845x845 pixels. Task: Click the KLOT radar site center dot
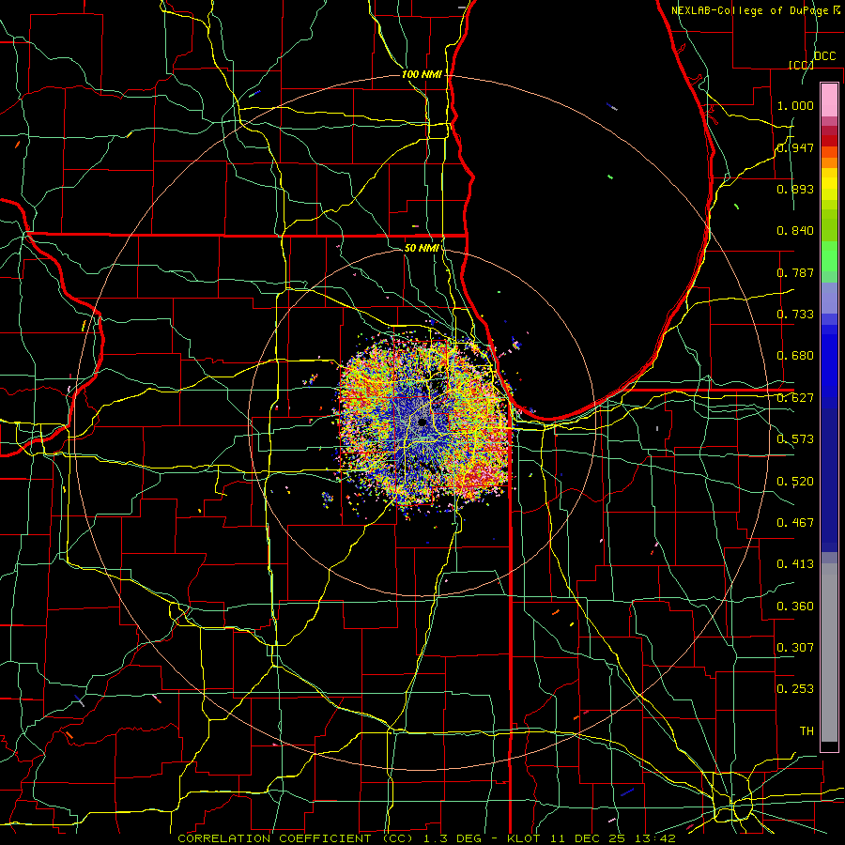422,422
